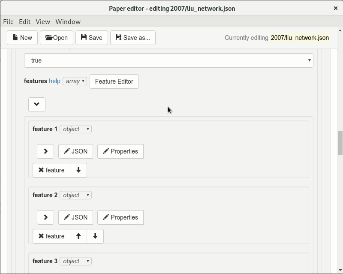This screenshot has width=343, height=274.
Task: Open Properties for feature 1
Action: click(x=120, y=151)
